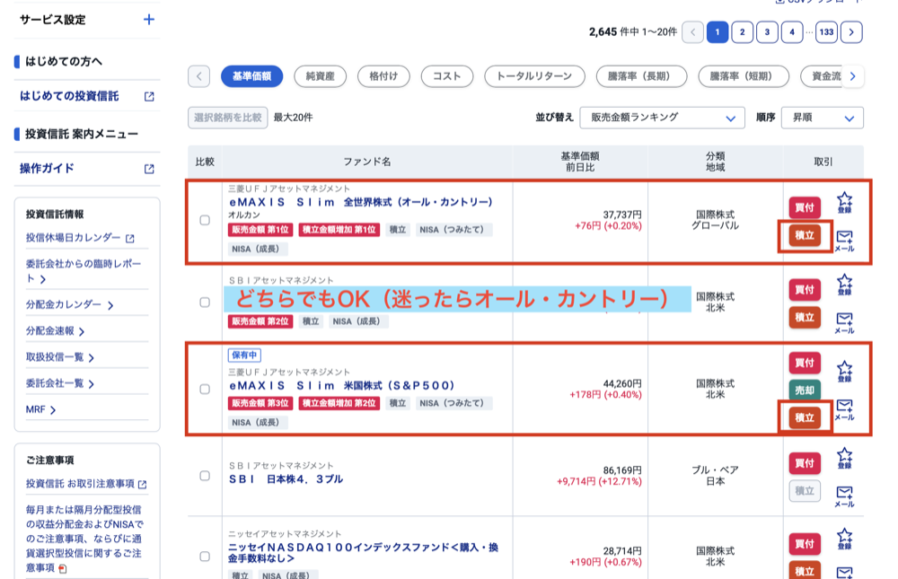
Task: Click 積立 for オール・カントリー fund
Action: pos(805,235)
